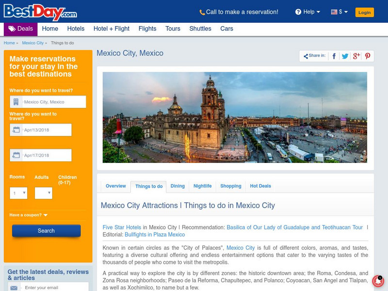Screen dimensions: 388x291
Task: Open the Cars menu item
Action: [x=226, y=29]
